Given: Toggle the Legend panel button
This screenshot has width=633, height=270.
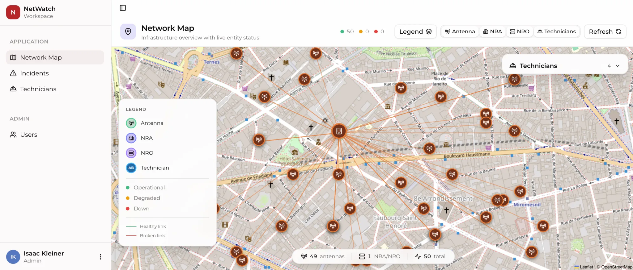Looking at the screenshot, I should (x=415, y=31).
